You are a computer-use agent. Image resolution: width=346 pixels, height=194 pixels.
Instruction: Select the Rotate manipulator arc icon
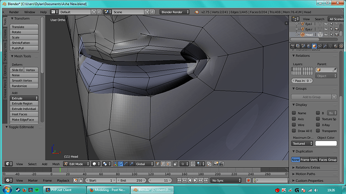point(126,164)
